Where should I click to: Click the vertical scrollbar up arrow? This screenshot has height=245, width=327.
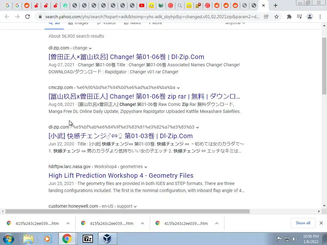pyautogui.click(x=324, y=26)
